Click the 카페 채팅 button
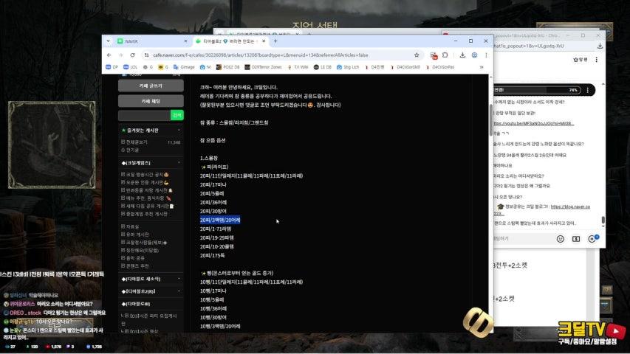This screenshot has height=354, width=630. pyautogui.click(x=151, y=101)
